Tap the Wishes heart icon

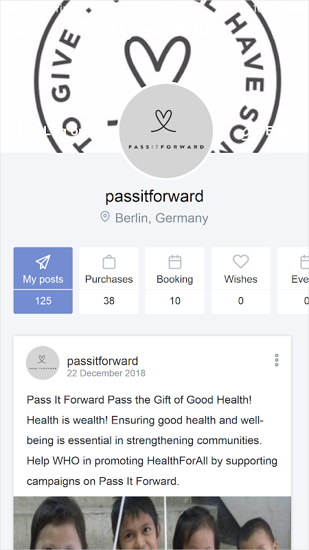[241, 262]
